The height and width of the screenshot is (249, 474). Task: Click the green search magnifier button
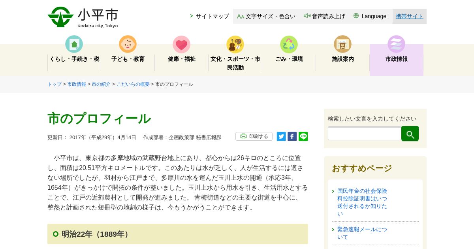[x=410, y=134]
